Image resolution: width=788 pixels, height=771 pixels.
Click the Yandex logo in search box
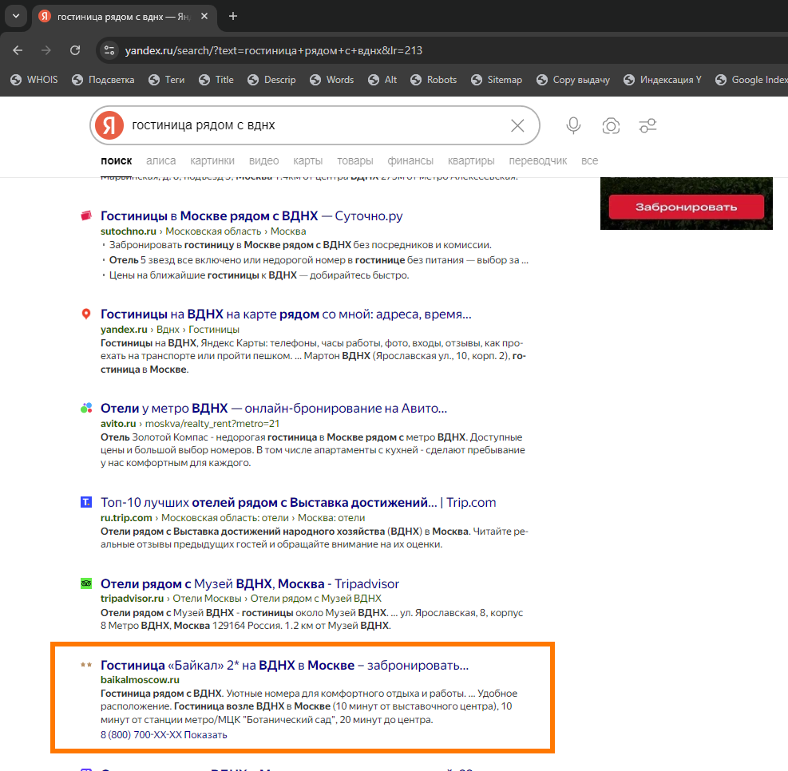coord(109,125)
